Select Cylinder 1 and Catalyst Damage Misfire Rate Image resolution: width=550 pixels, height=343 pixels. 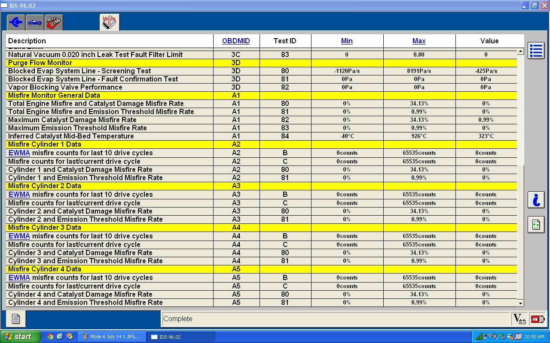(261, 169)
